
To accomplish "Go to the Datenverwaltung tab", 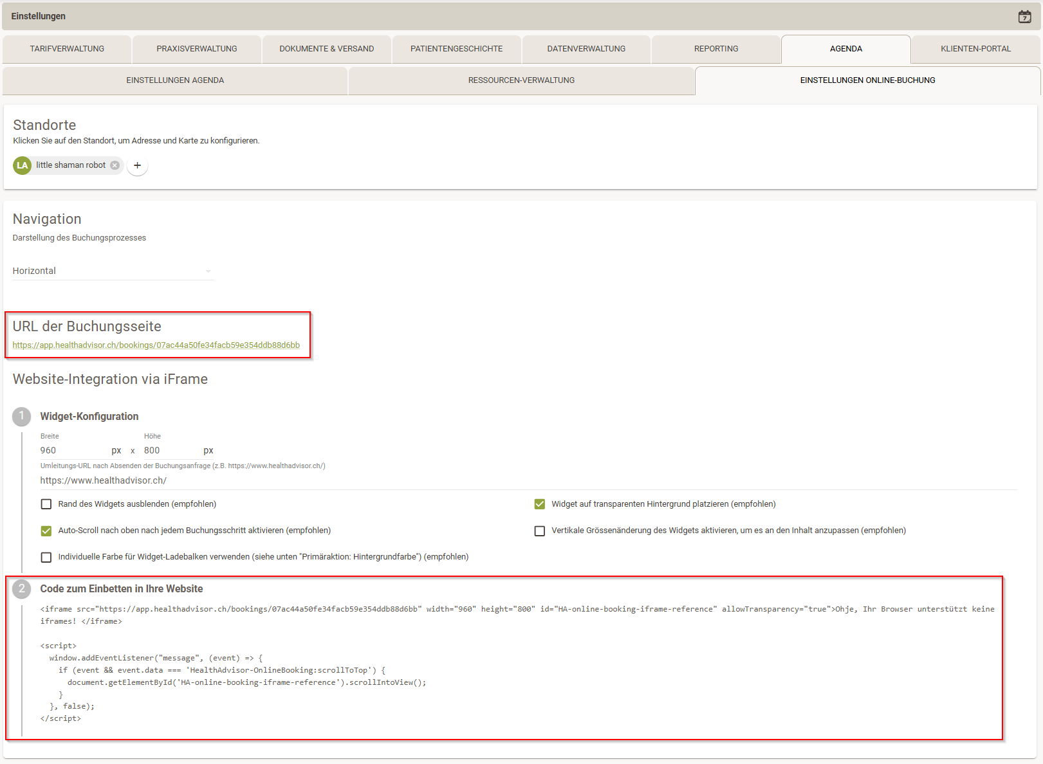I will 586,49.
